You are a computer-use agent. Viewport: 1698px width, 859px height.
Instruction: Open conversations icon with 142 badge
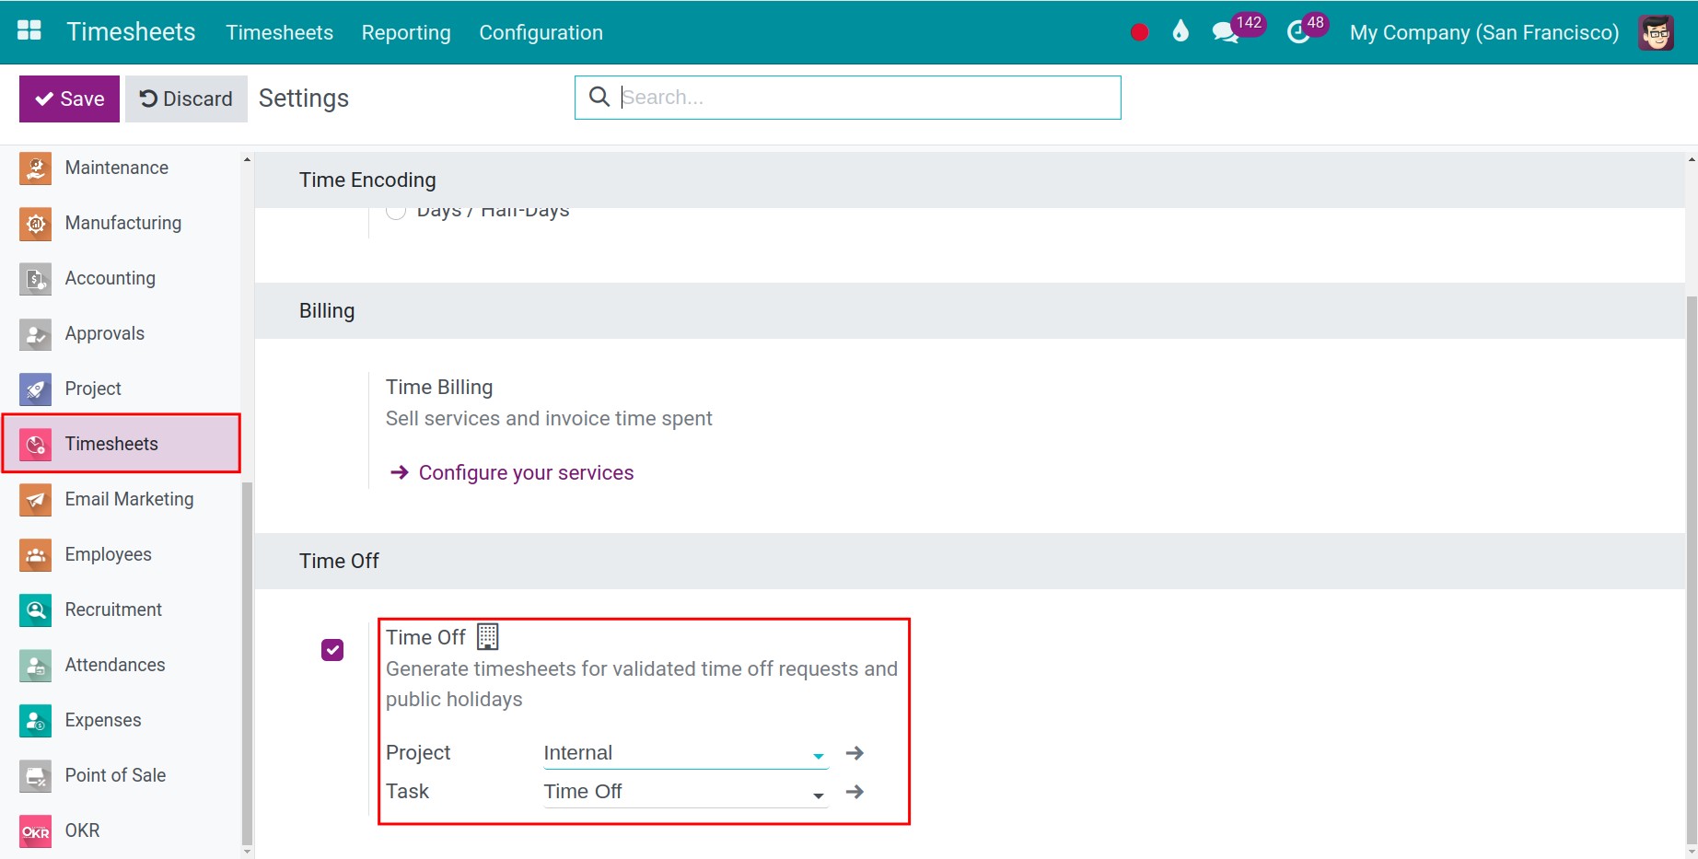pyautogui.click(x=1238, y=29)
